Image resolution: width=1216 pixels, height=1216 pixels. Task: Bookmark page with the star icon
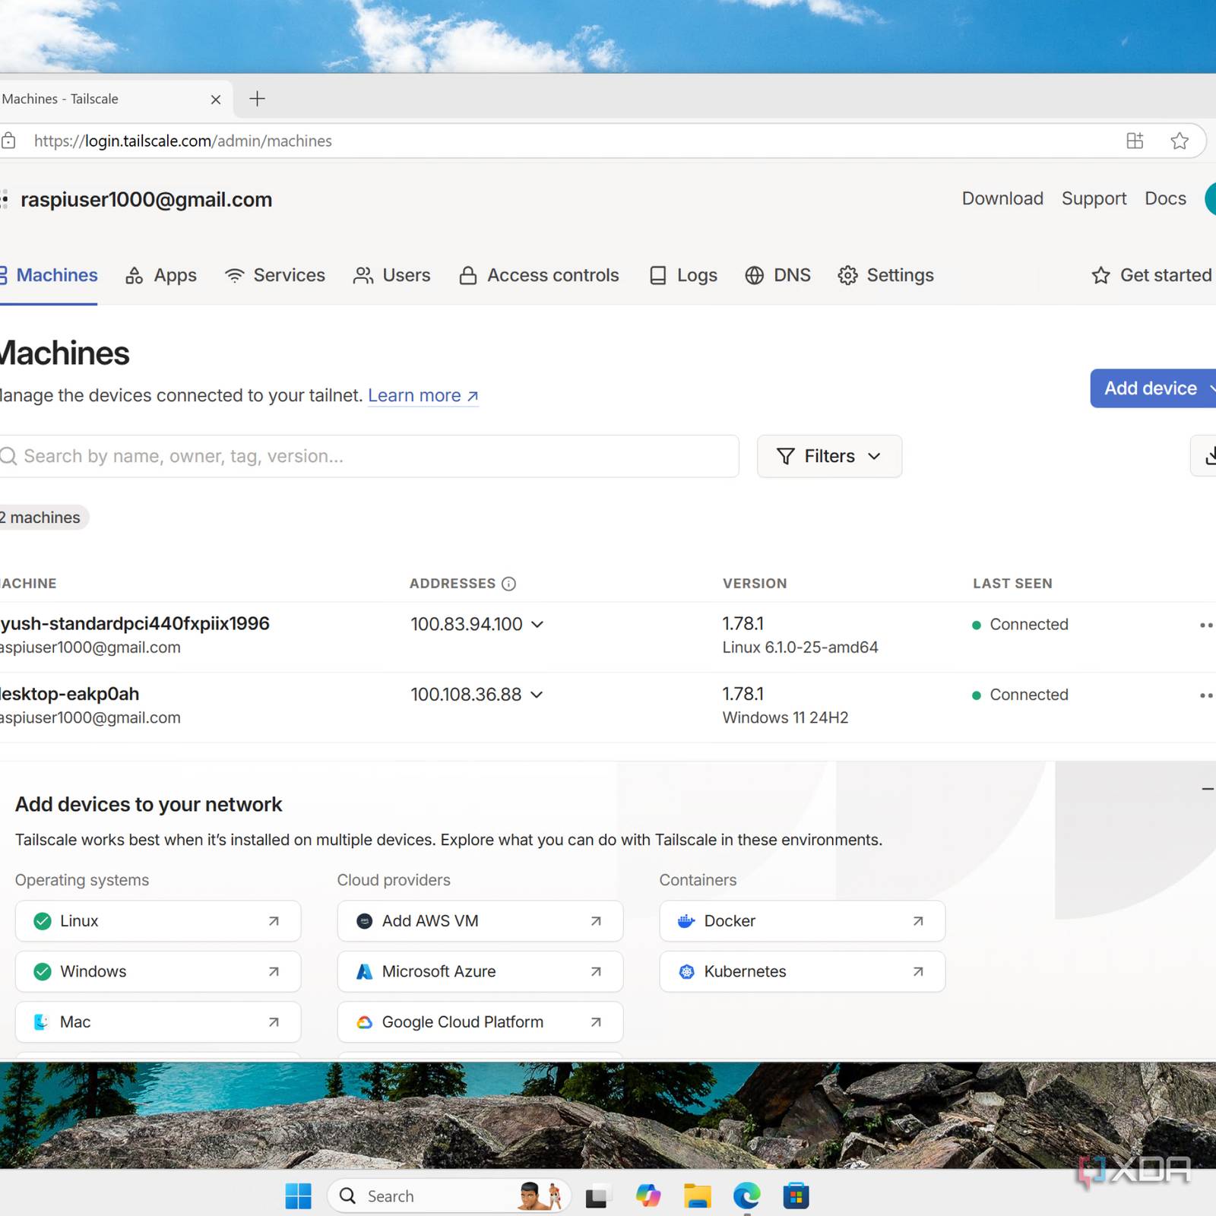click(1179, 141)
